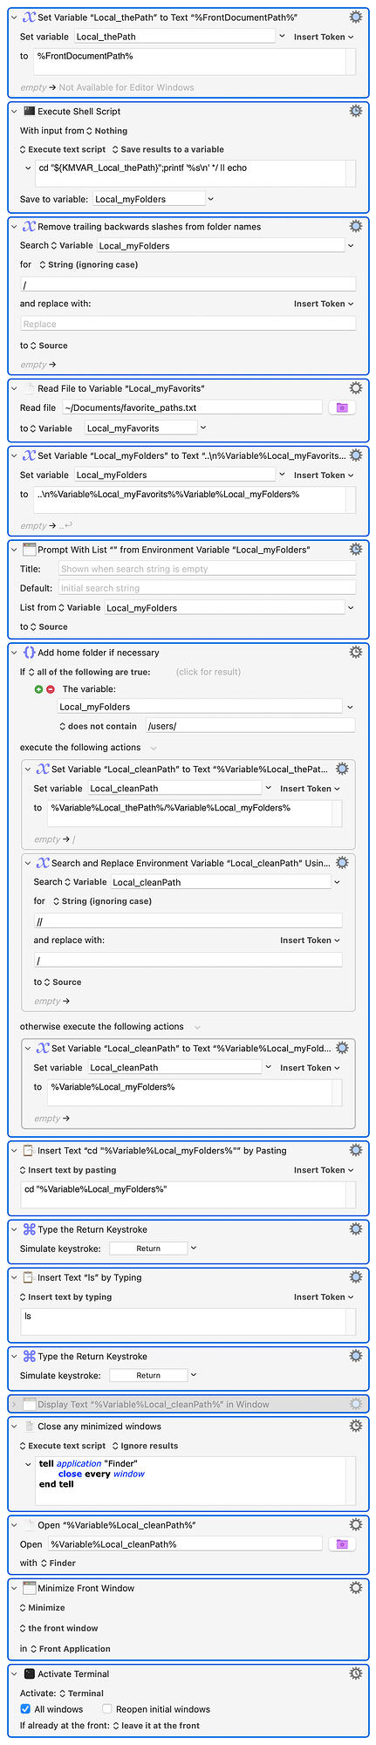Click the Prompt With List Title field
The height and width of the screenshot is (1745, 376).
(207, 568)
